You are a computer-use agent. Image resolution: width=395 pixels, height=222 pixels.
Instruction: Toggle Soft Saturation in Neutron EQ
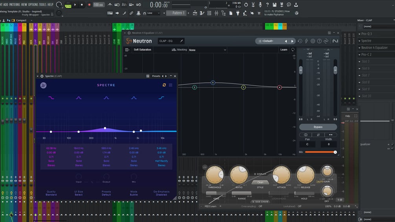tap(142, 50)
